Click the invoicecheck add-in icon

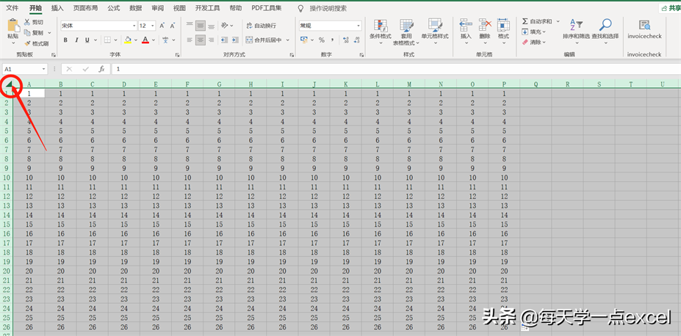tap(644, 26)
